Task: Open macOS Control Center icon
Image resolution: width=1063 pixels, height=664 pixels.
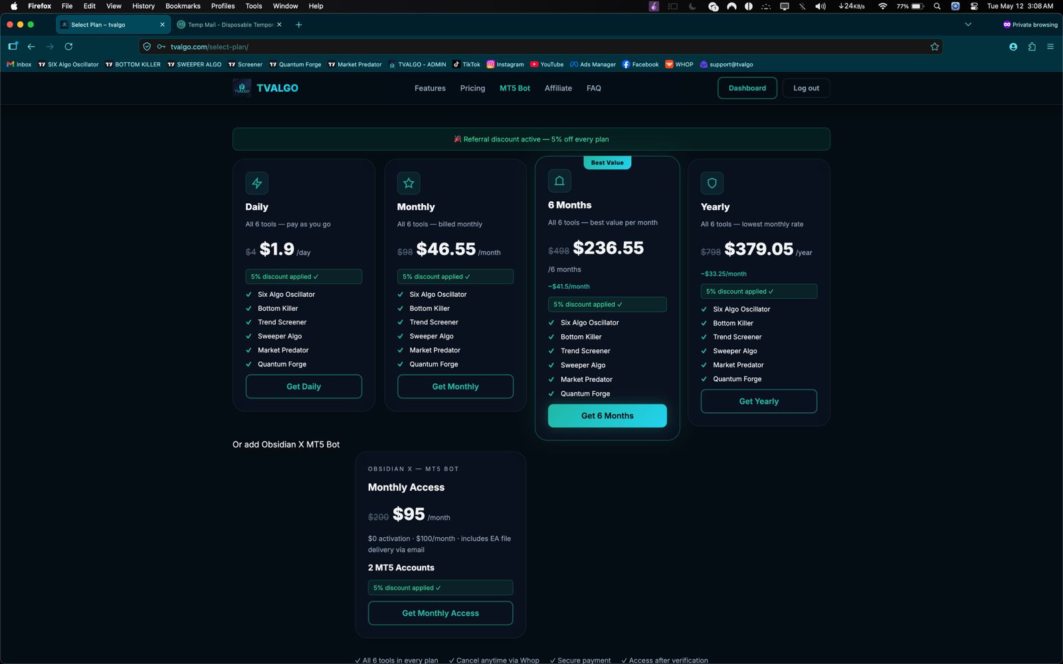Action: point(974,6)
